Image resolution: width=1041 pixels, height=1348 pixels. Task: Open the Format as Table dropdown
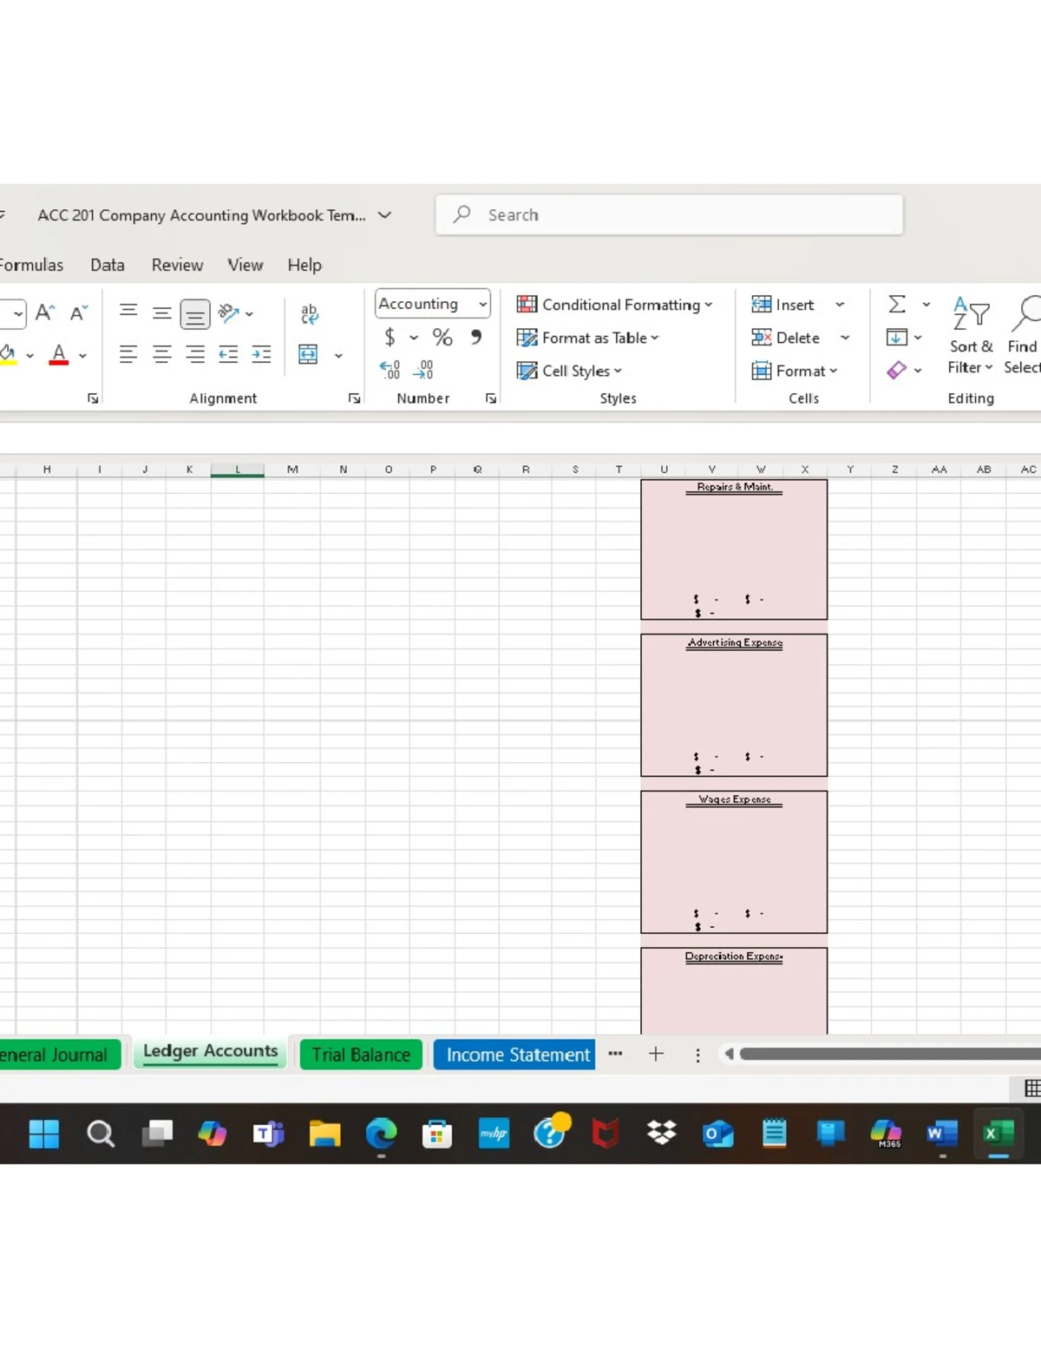[x=587, y=338]
